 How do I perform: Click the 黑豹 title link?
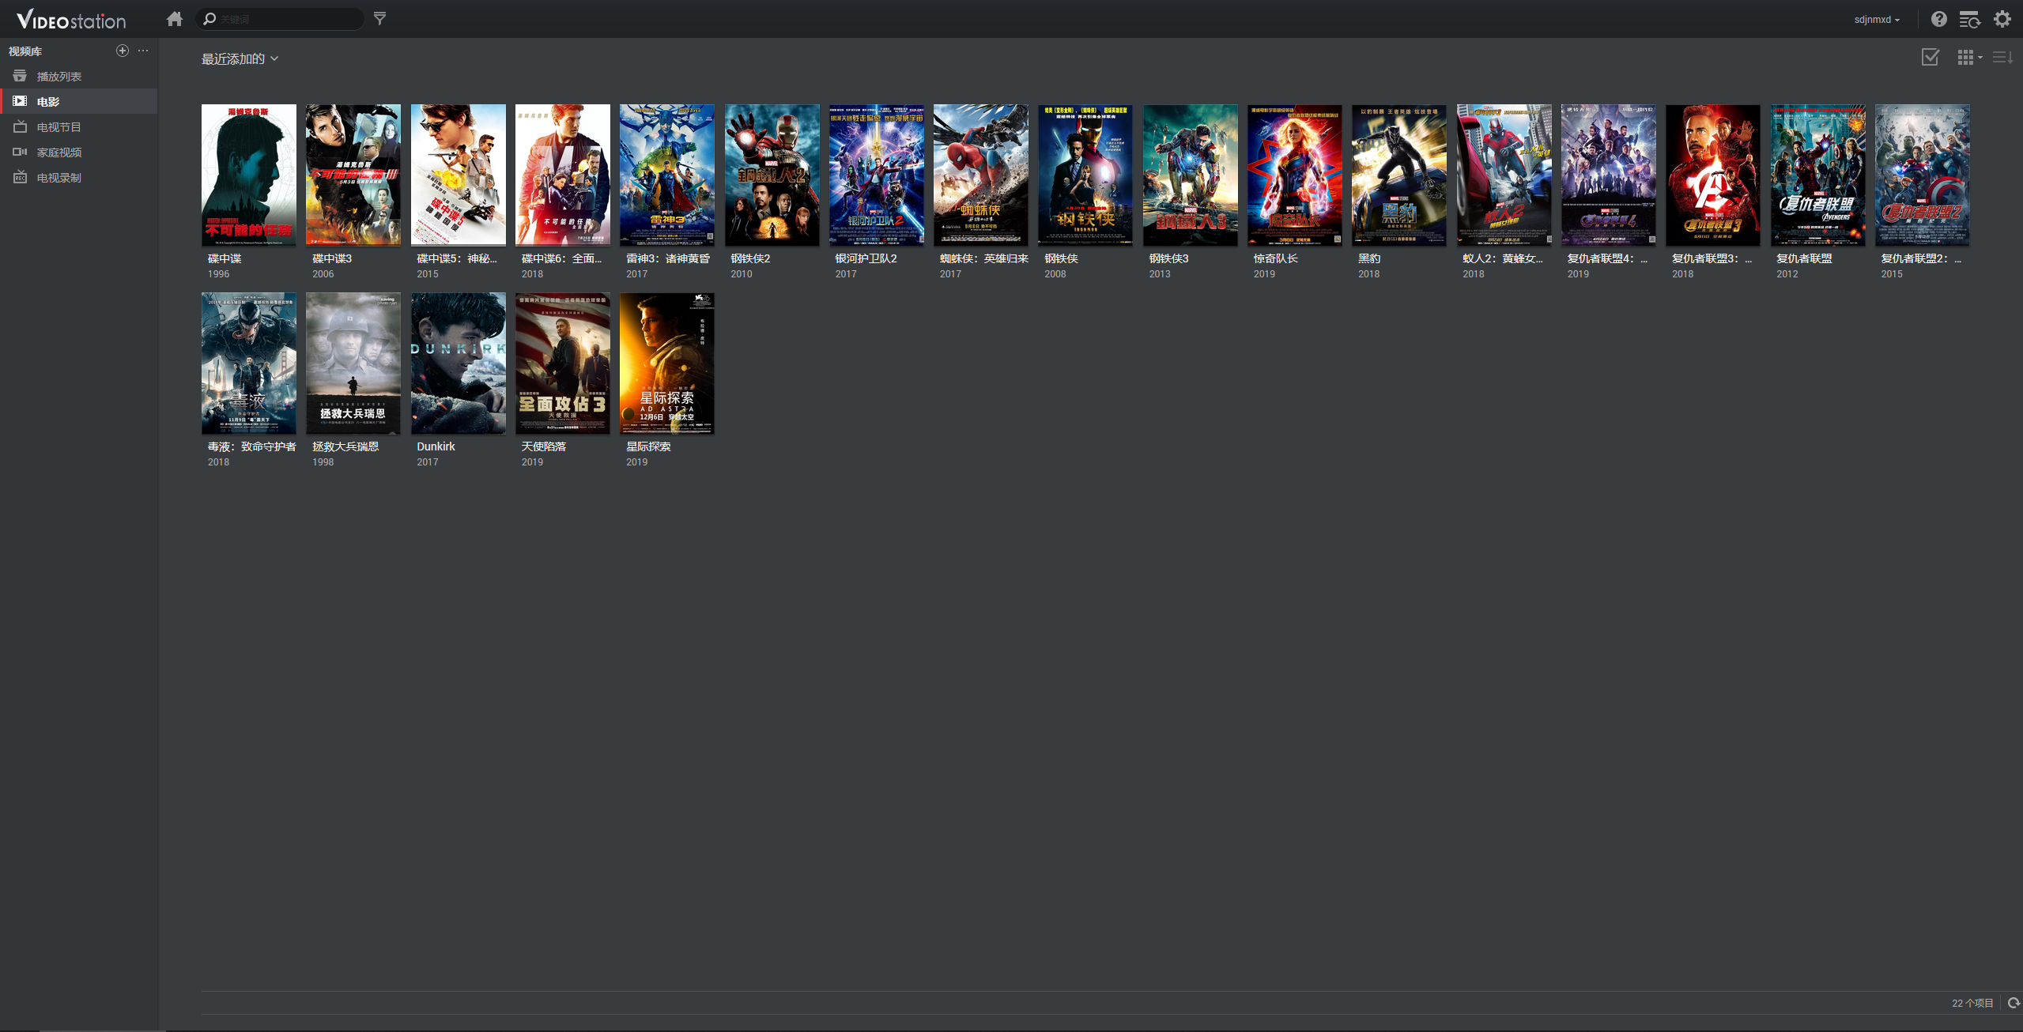(x=1369, y=258)
